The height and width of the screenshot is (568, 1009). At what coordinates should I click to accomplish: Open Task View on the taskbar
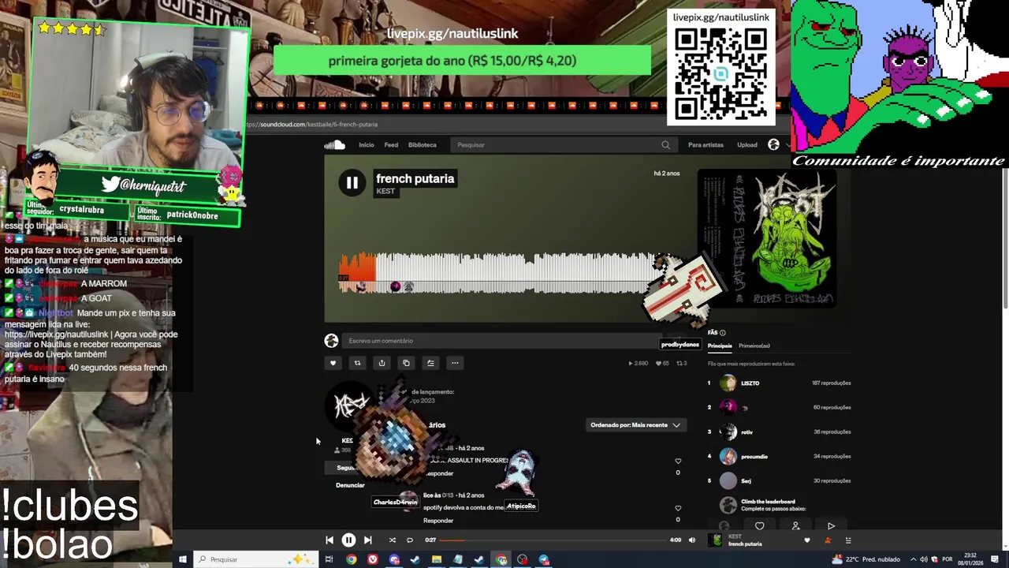pyautogui.click(x=329, y=559)
